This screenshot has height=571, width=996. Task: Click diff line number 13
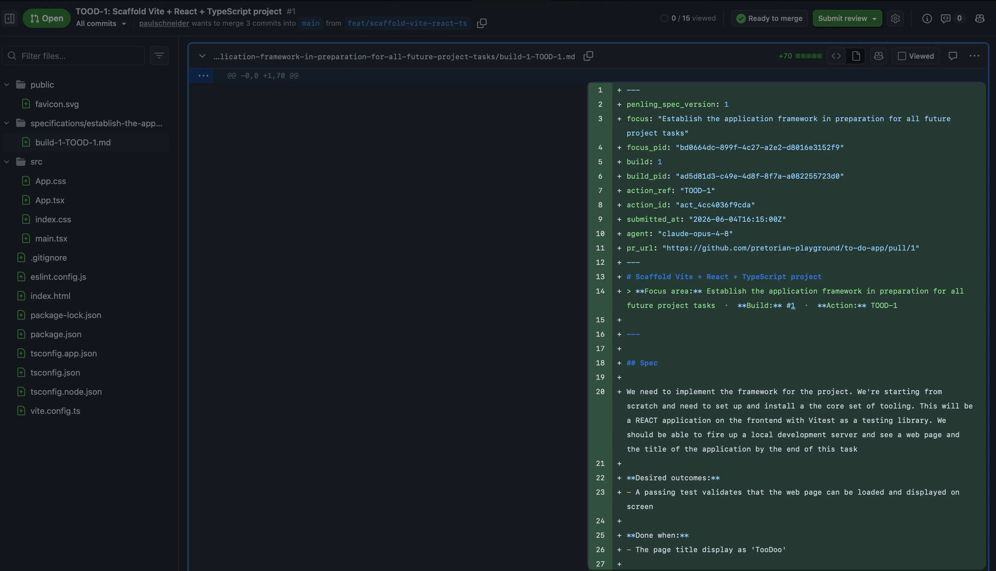click(x=600, y=277)
